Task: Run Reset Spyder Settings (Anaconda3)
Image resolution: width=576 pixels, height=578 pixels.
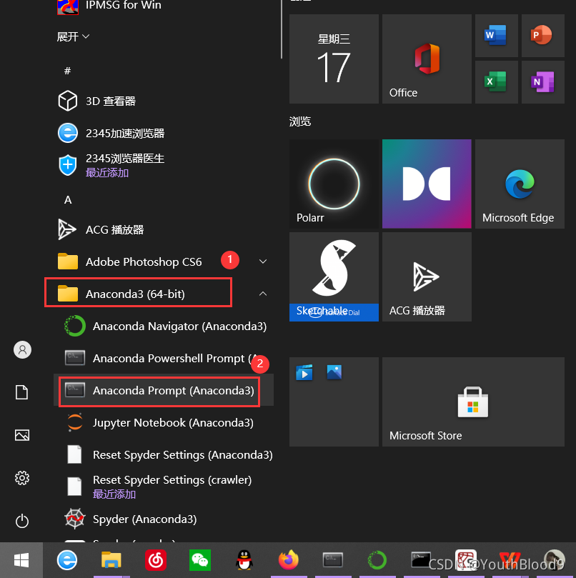Action: point(164,454)
